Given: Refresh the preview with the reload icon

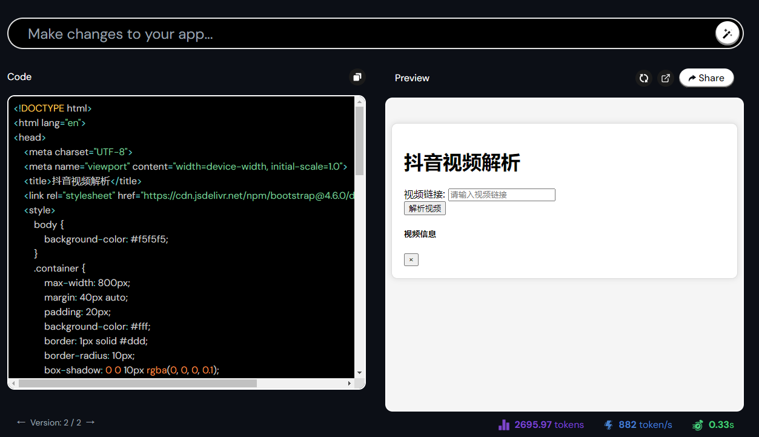Looking at the screenshot, I should coord(643,78).
